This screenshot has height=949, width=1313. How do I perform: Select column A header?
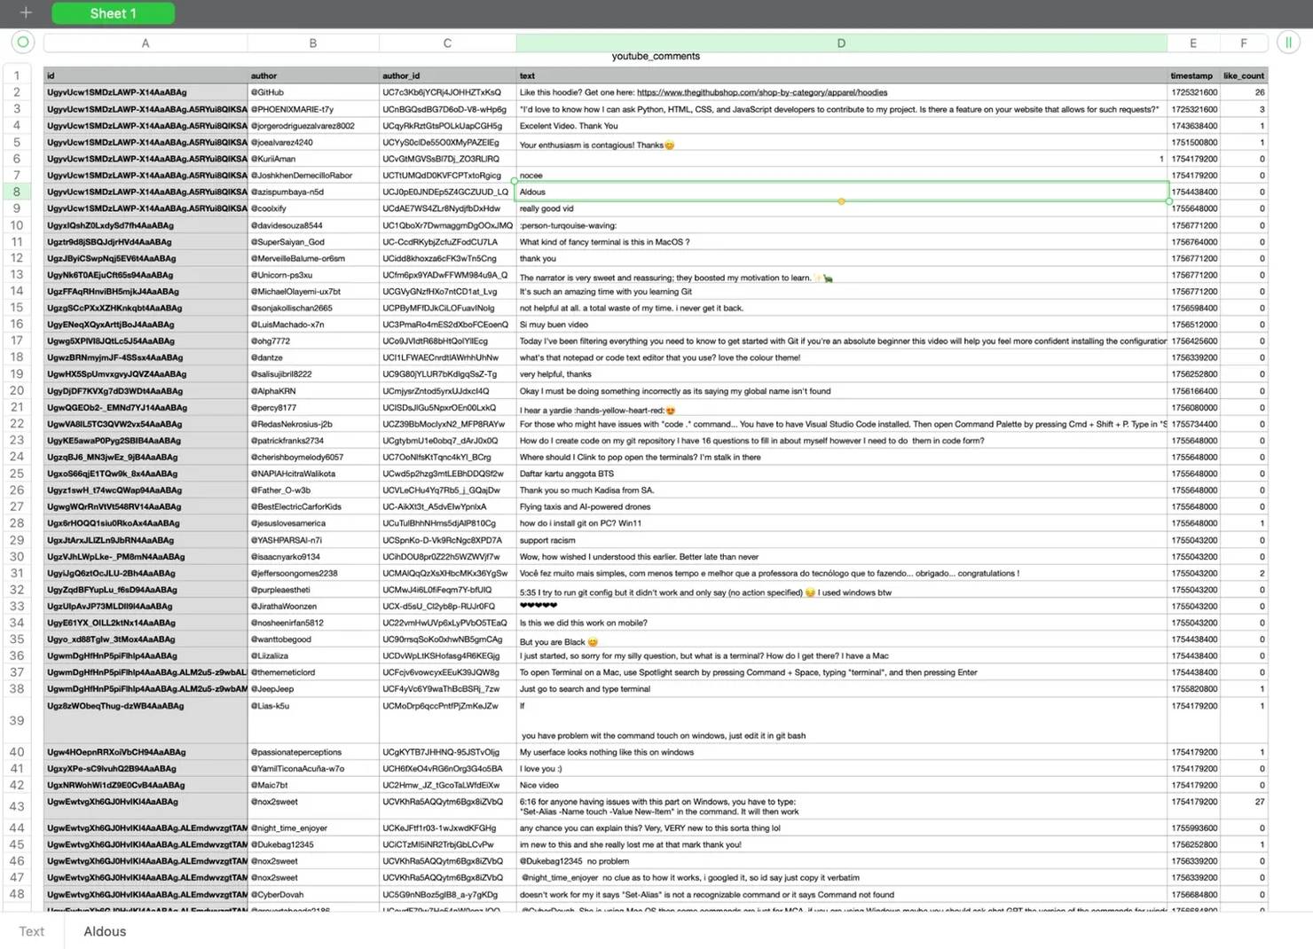tap(145, 43)
